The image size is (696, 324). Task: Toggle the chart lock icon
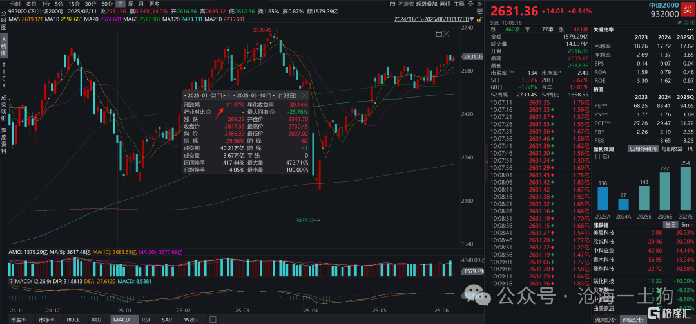click(x=478, y=19)
